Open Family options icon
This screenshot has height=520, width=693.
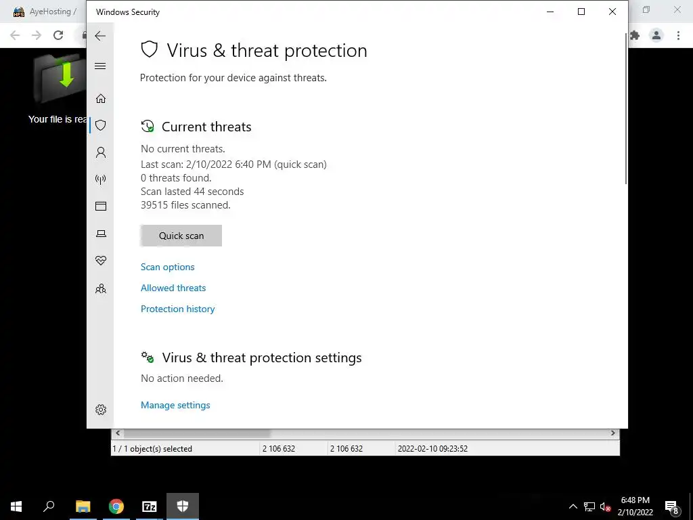coord(101,288)
